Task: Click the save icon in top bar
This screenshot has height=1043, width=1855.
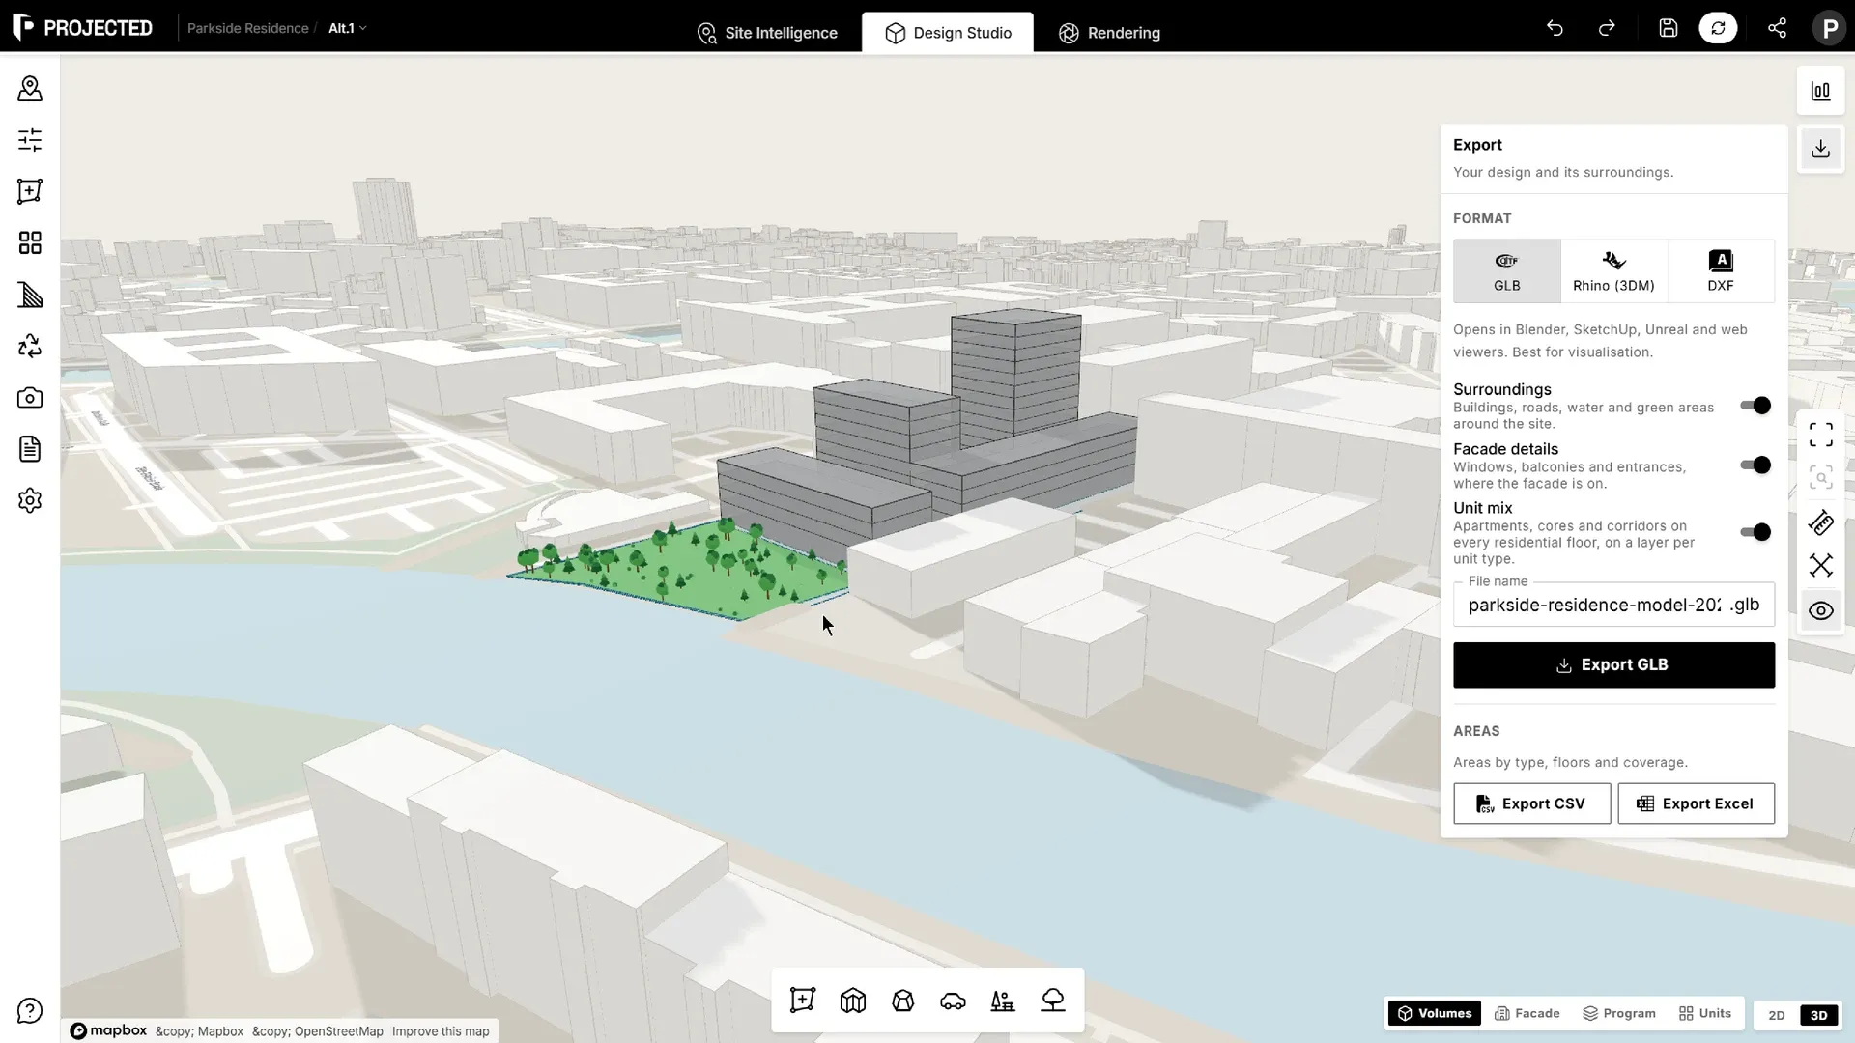Action: 1669,28
